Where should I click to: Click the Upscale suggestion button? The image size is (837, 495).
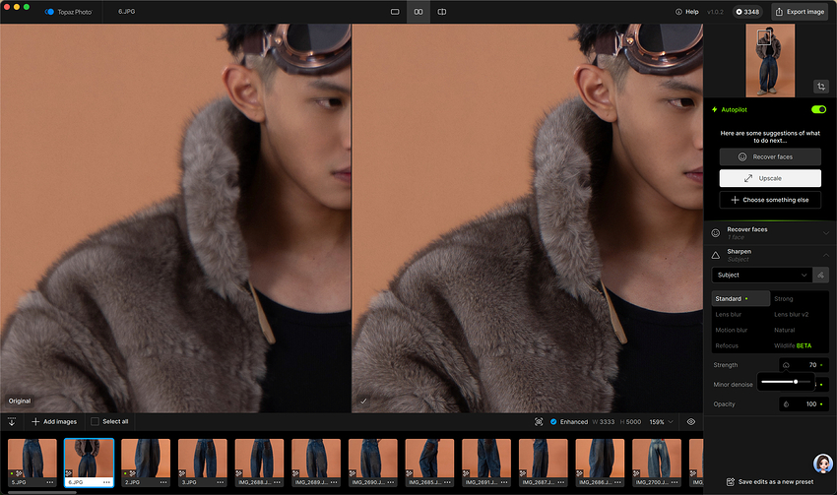769,178
